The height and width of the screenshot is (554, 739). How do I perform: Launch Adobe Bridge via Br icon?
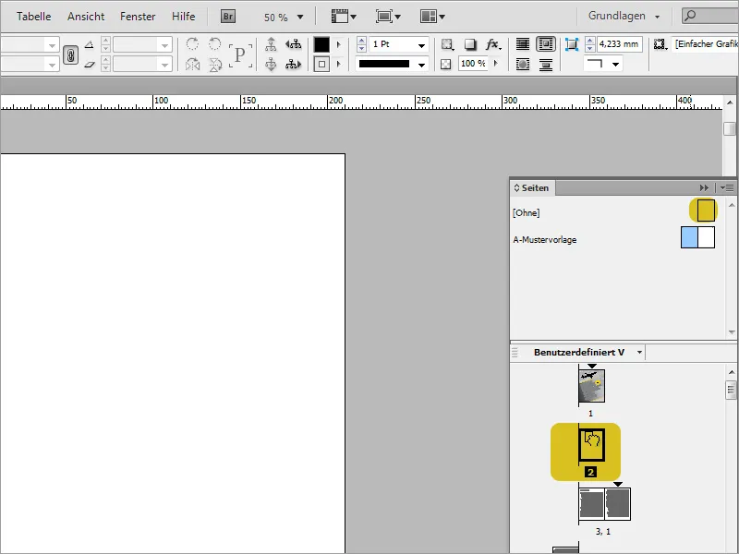coord(228,17)
